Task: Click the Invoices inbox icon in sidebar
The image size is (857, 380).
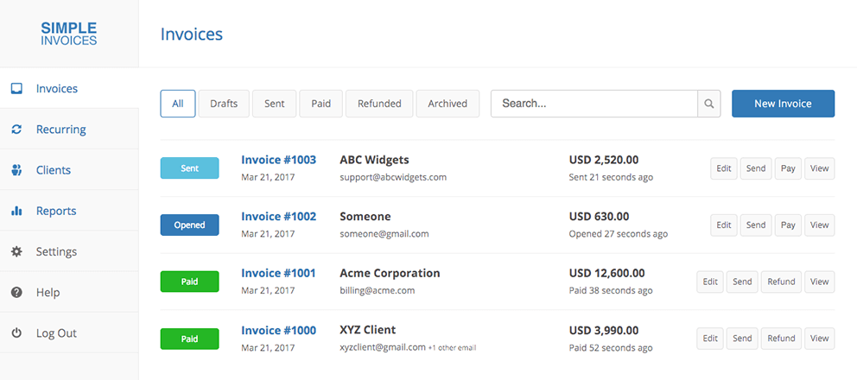Action: pyautogui.click(x=16, y=88)
